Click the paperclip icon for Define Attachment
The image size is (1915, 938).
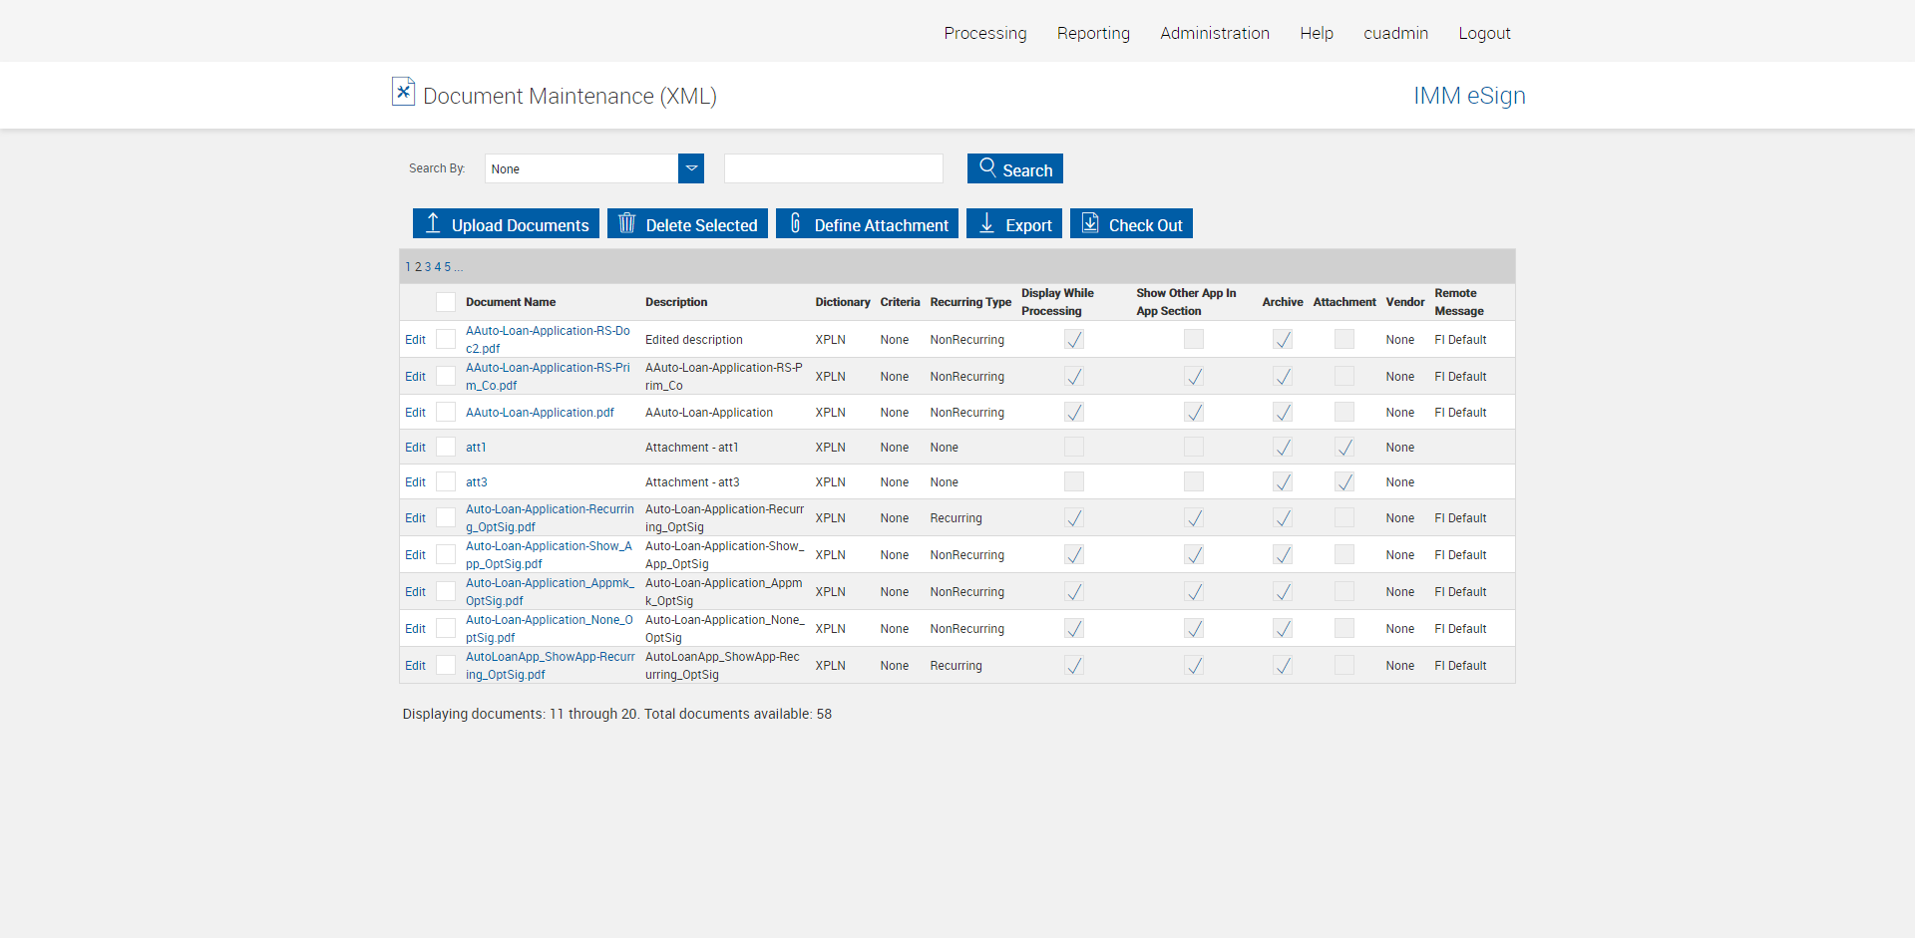(x=795, y=223)
